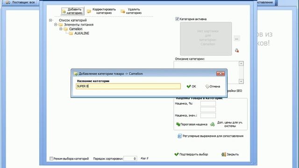Collapse the Camelion tree node
The width and height of the screenshot is (299, 168).
61,29
